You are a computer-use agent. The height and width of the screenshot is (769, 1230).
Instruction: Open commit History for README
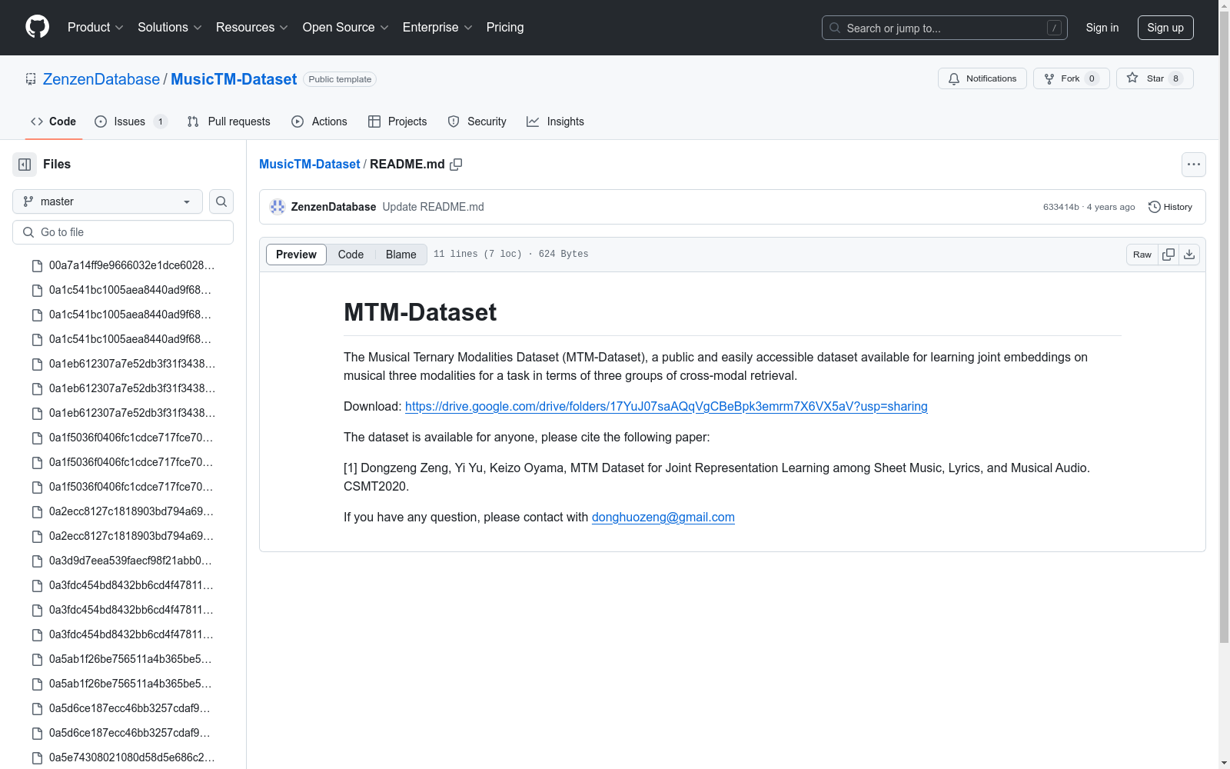tap(1170, 207)
